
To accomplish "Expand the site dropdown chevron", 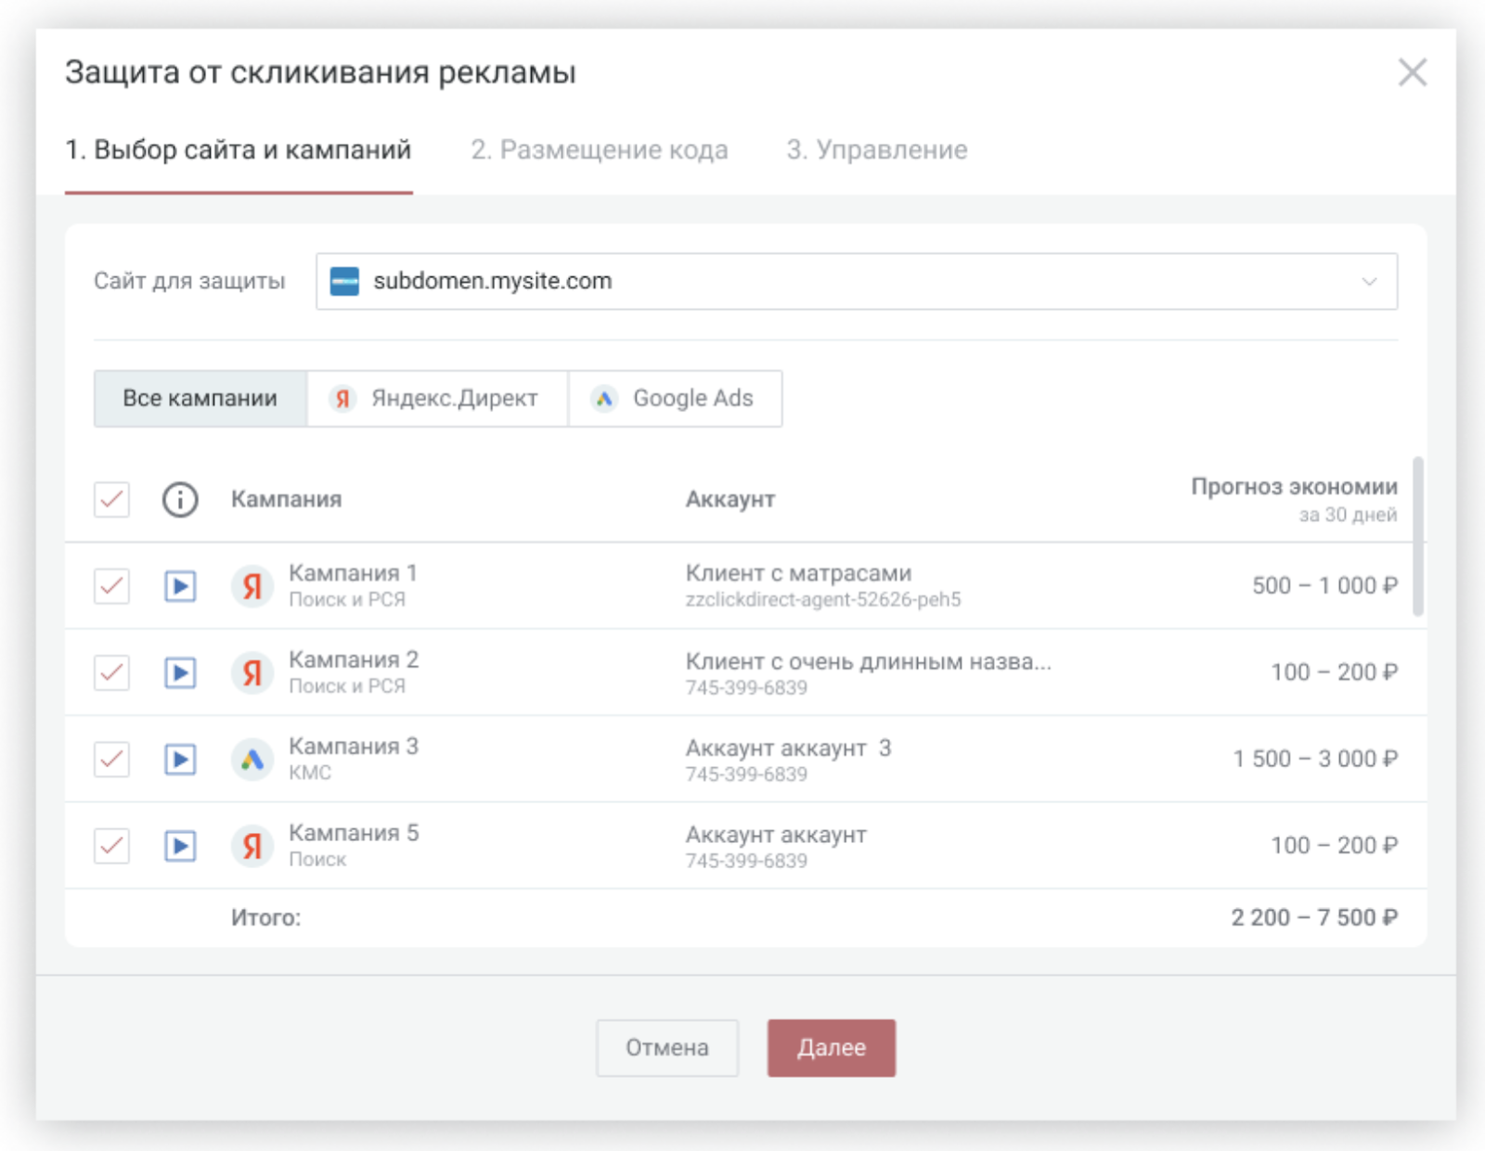I will tap(1369, 281).
